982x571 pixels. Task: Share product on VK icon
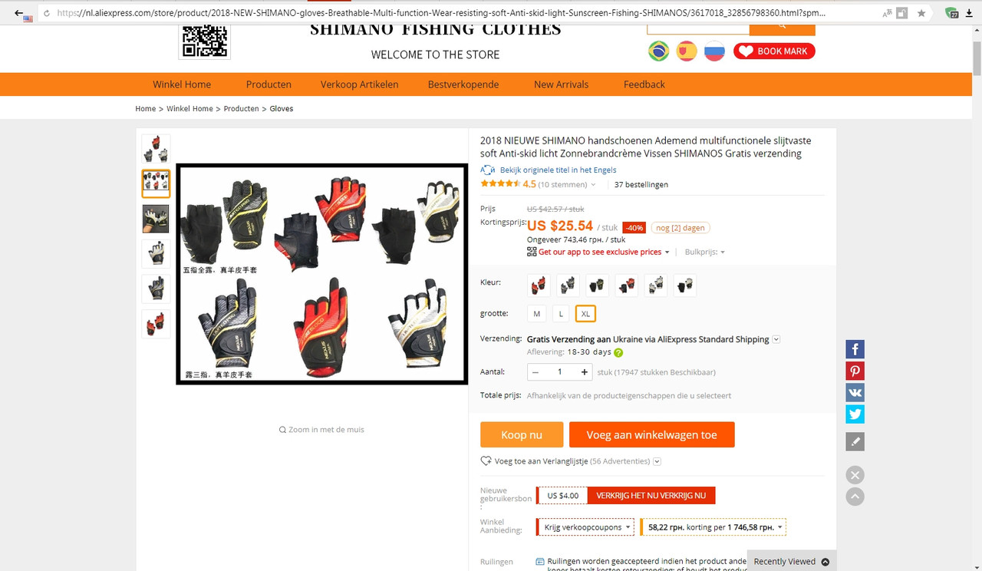tap(855, 392)
